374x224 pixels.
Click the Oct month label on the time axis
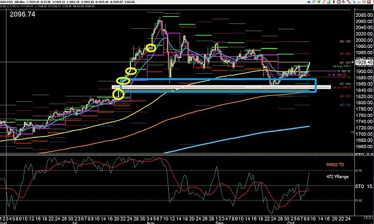290,223
